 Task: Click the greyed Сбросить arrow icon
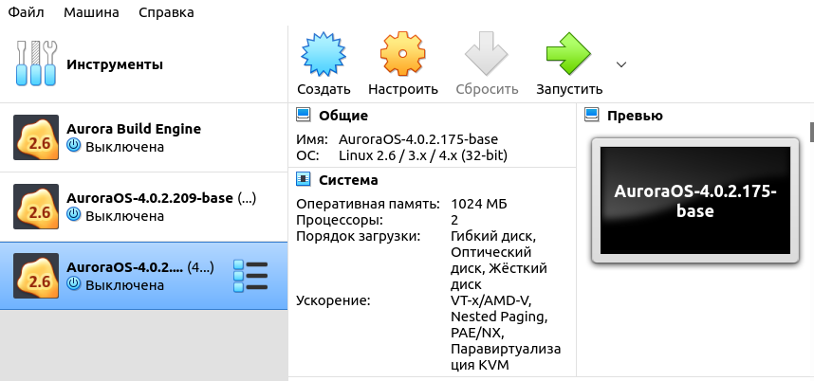[486, 54]
